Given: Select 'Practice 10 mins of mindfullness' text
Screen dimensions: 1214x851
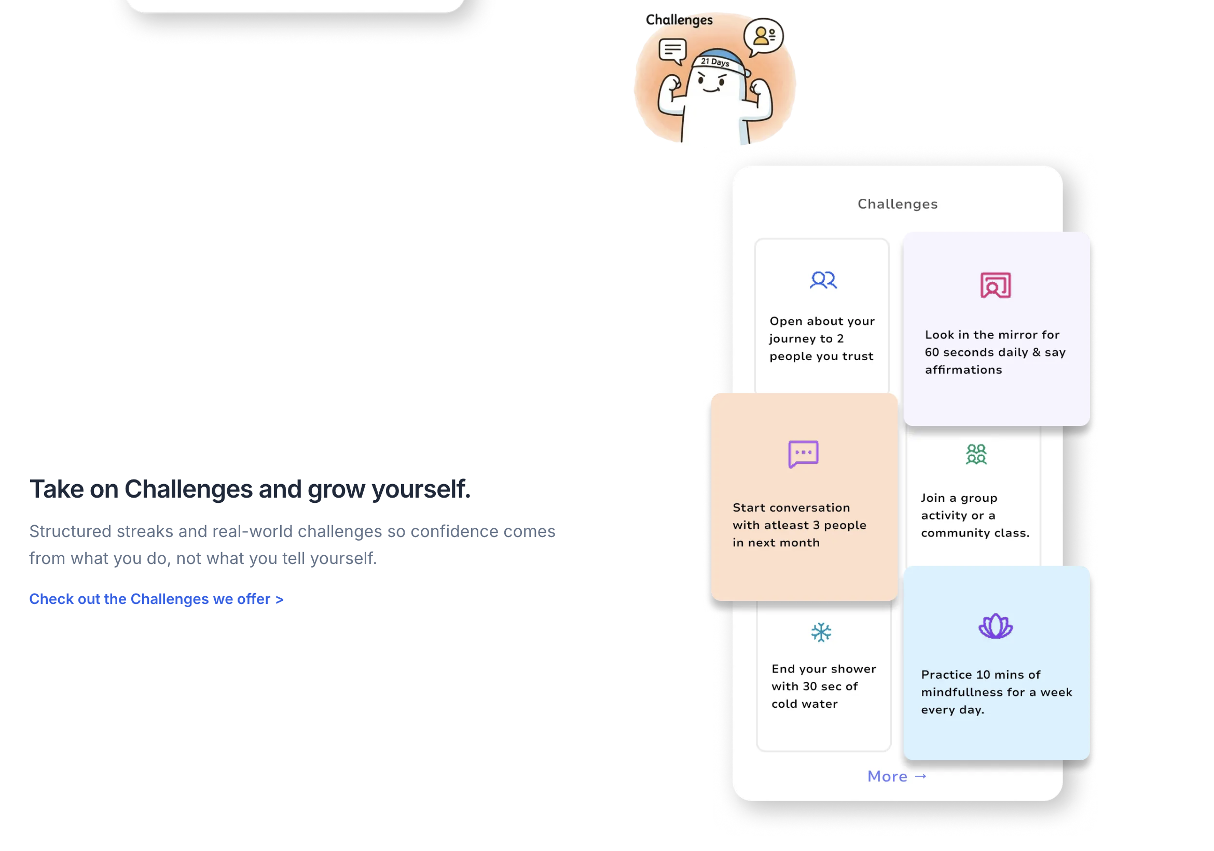Looking at the screenshot, I should (x=997, y=692).
